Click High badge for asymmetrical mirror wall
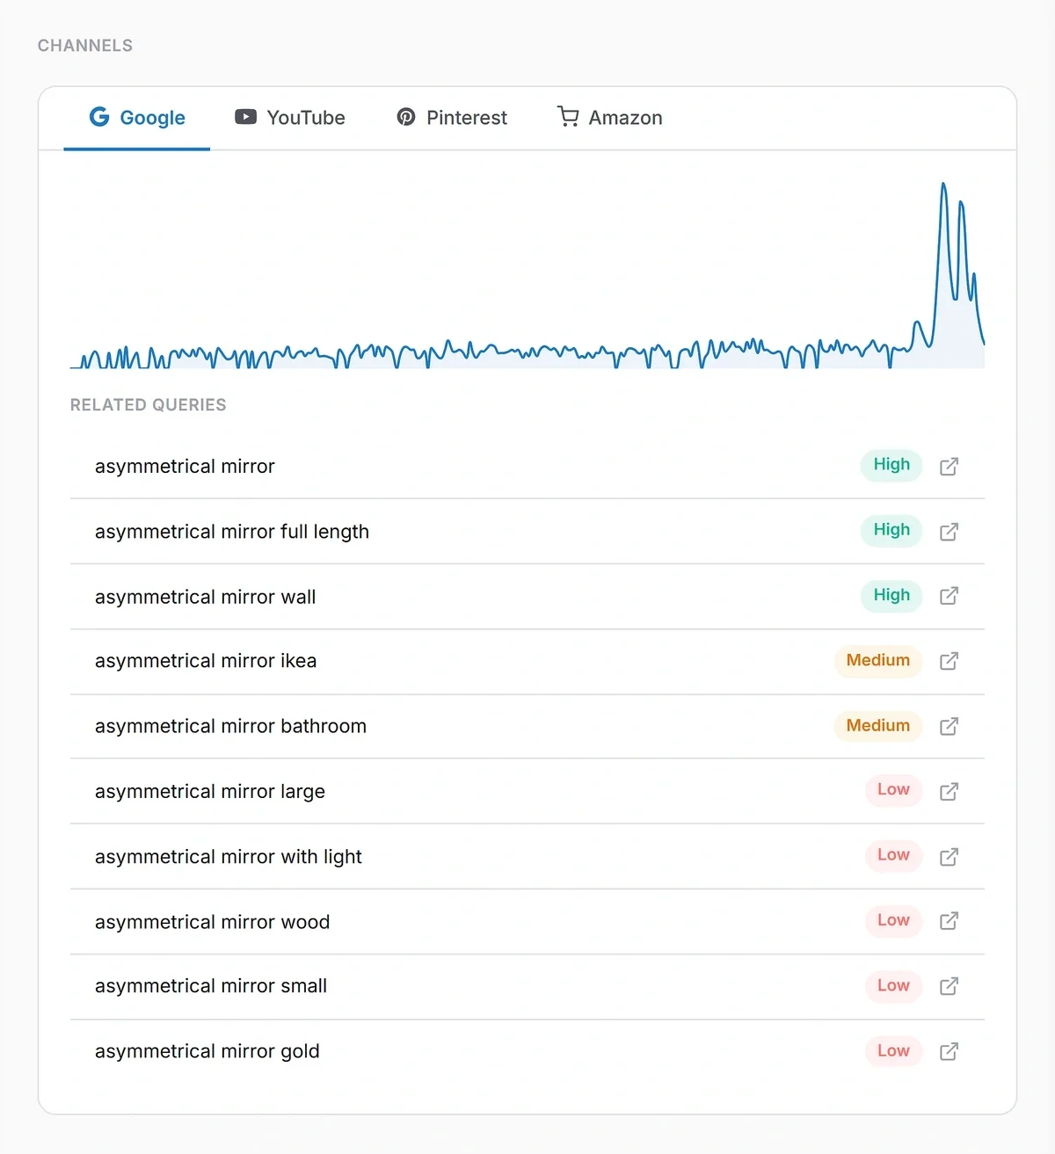Screen dimensions: 1055x1154 (891, 595)
